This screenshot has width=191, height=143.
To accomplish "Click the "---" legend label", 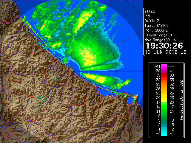I will [171, 66].
